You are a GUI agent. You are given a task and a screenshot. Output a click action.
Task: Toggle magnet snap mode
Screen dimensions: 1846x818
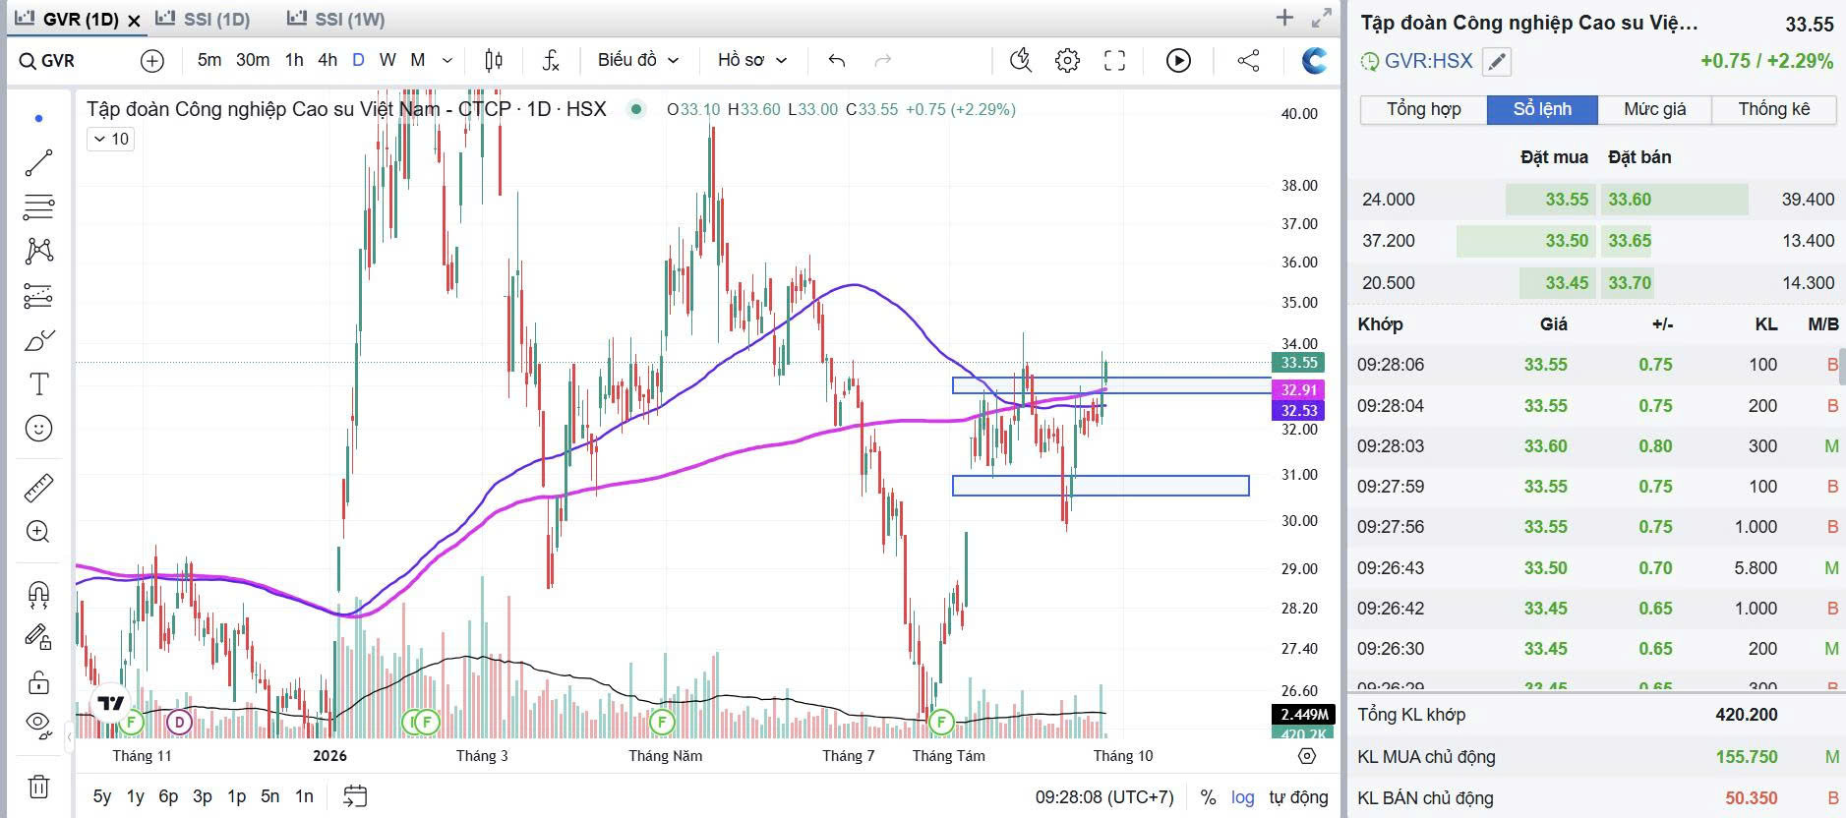coord(38,593)
